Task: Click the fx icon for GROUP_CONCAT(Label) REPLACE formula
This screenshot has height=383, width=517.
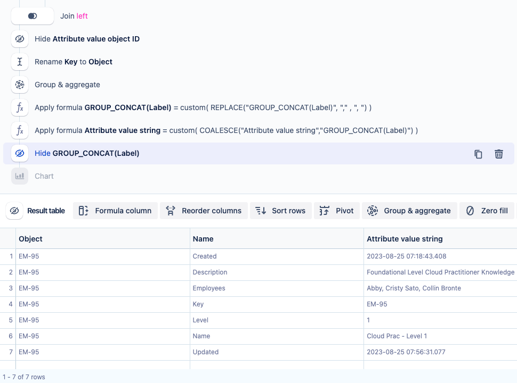Action: tap(20, 107)
